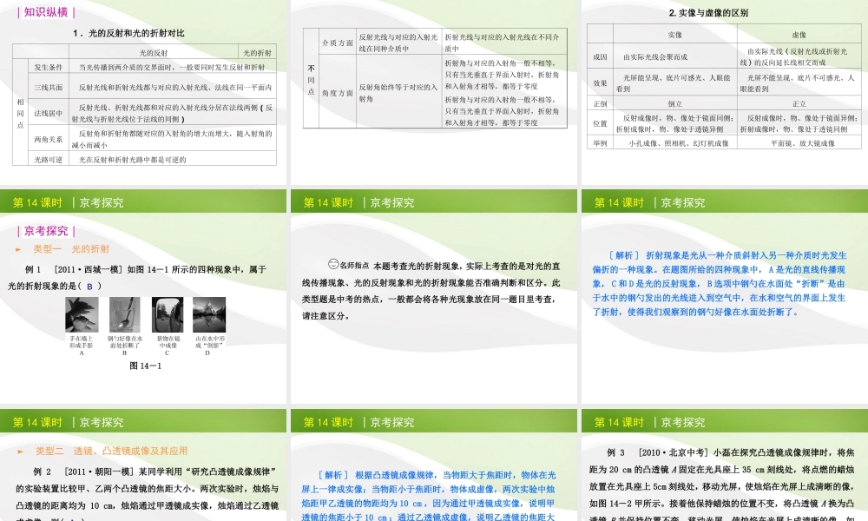Image resolution: width=868 pixels, height=521 pixels.
Task: Click the 山在水中形成"倒影" caption
Action: pos(208,341)
